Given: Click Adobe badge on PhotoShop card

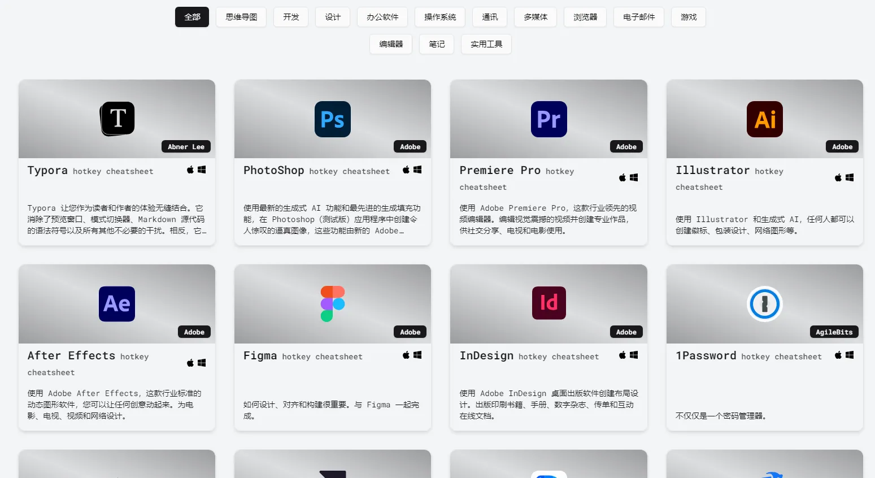Looking at the screenshot, I should pos(410,146).
